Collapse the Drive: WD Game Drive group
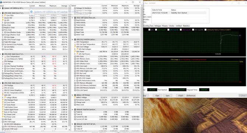Image resolution: width=247 pixels, height=133 pixels. 73,18
